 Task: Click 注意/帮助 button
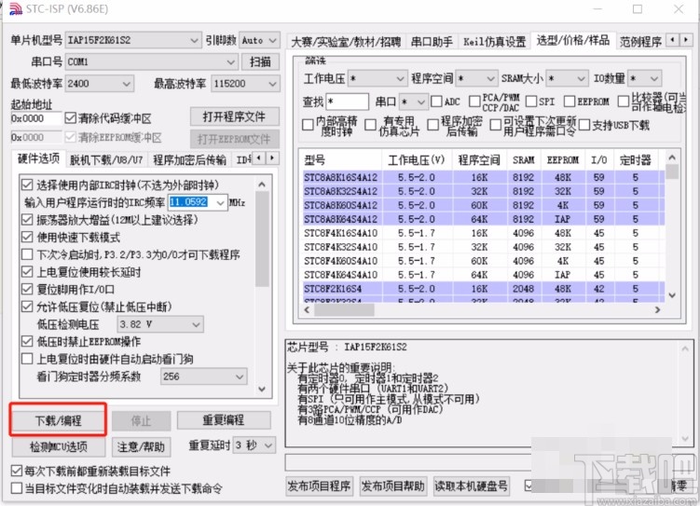click(x=141, y=446)
